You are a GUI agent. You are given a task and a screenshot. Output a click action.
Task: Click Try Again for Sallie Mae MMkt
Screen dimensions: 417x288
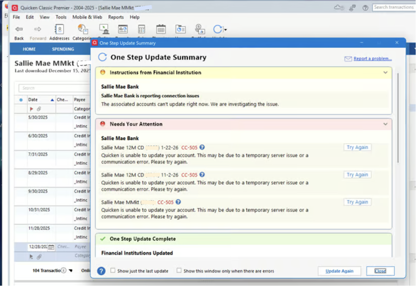pos(357,202)
